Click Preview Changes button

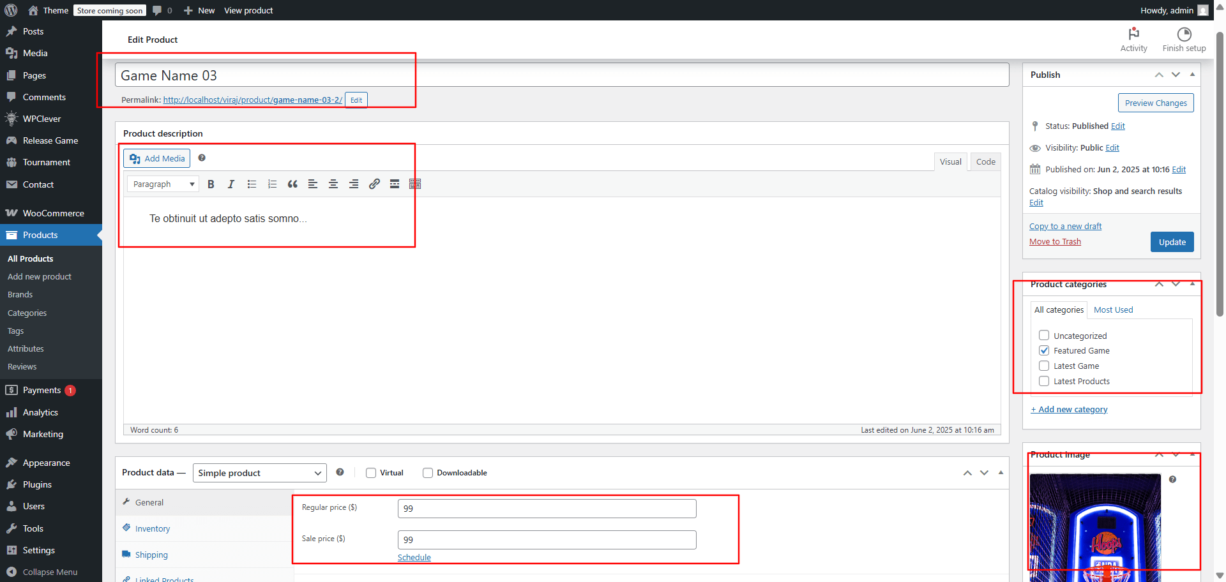pyautogui.click(x=1156, y=103)
